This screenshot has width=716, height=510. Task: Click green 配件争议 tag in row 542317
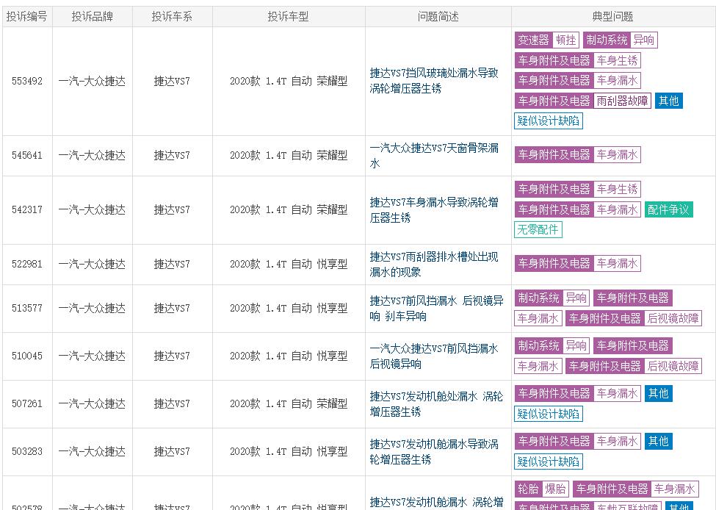coord(668,209)
